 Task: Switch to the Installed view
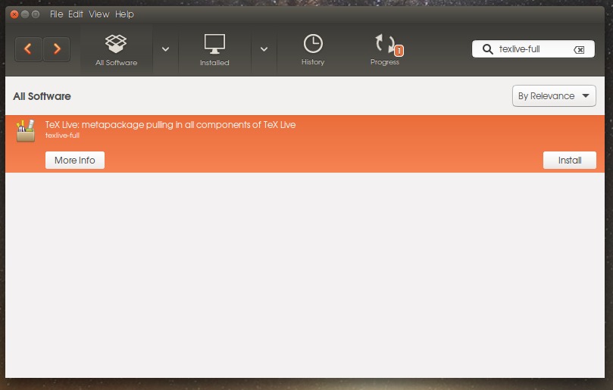(214, 49)
